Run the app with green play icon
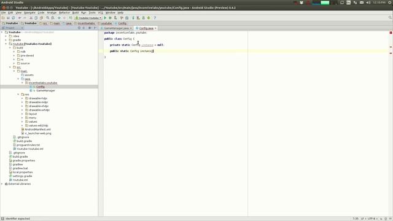 coord(105,18)
